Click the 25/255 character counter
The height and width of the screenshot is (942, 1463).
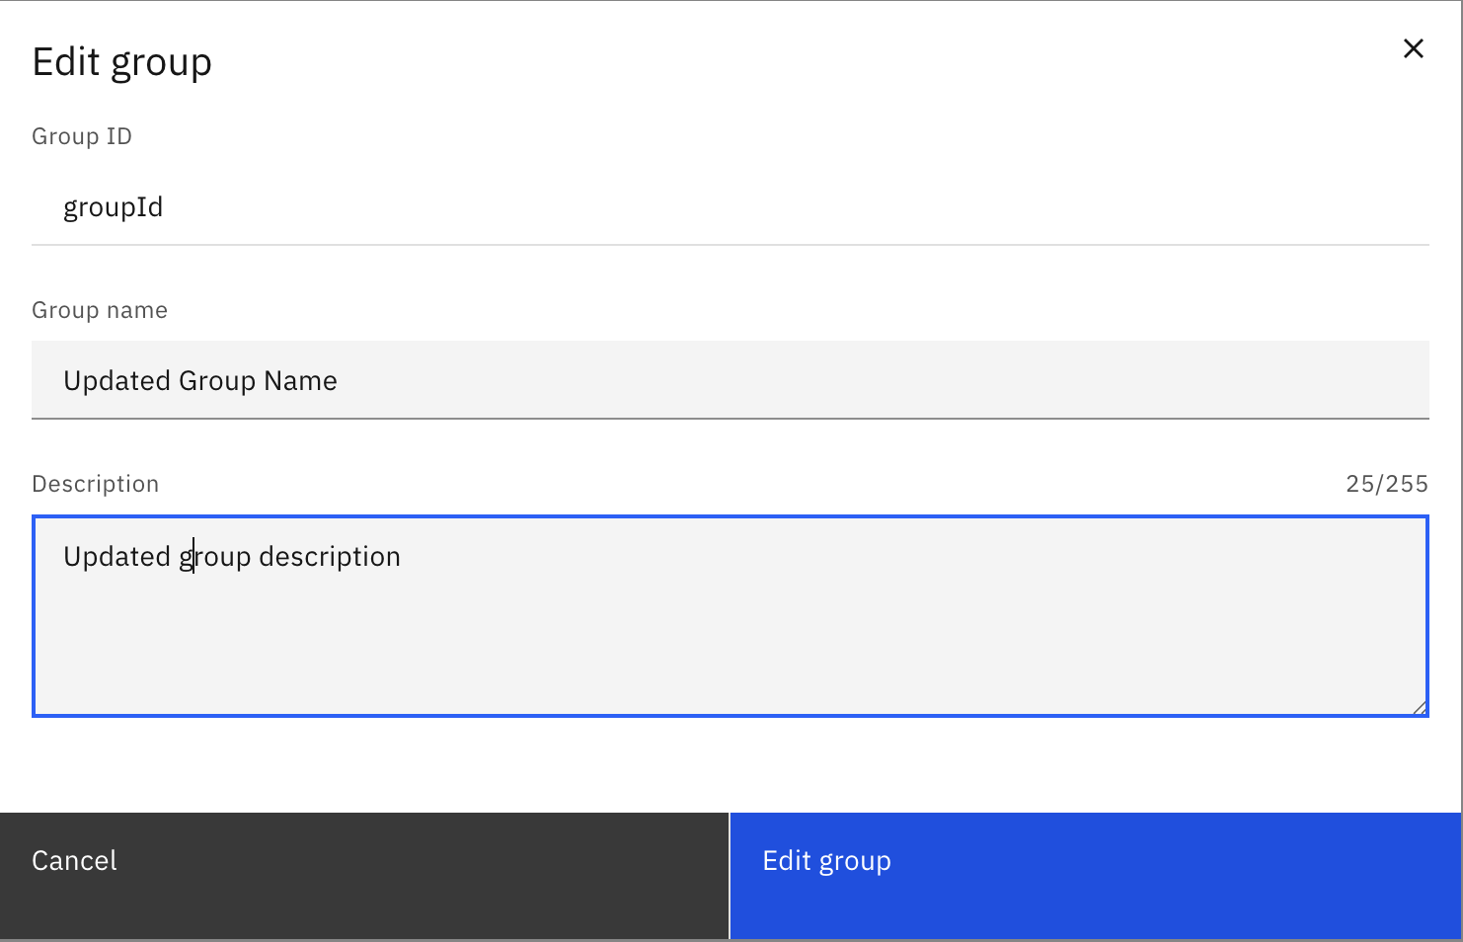click(x=1386, y=483)
